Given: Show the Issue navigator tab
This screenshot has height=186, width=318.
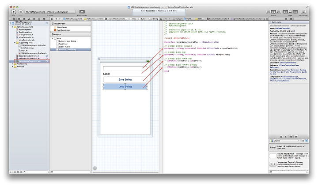Looking at the screenshot, I should [29, 19].
